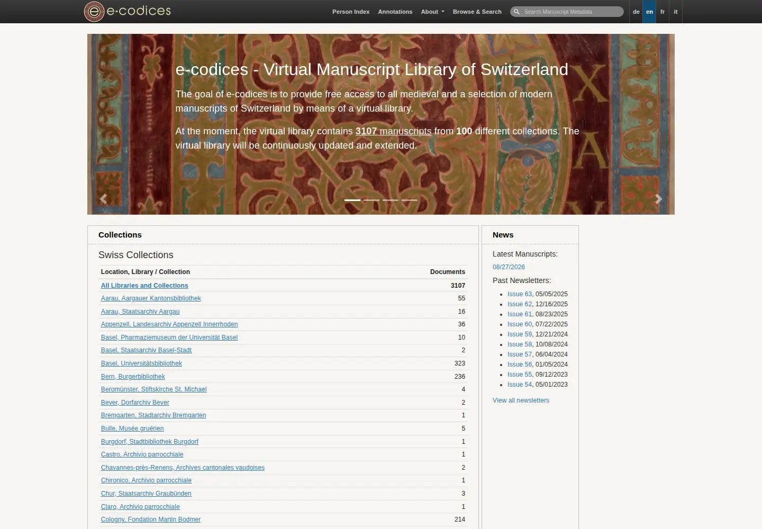762x529 pixels.
Task: Switch language to French (fr)
Action: coord(663,12)
